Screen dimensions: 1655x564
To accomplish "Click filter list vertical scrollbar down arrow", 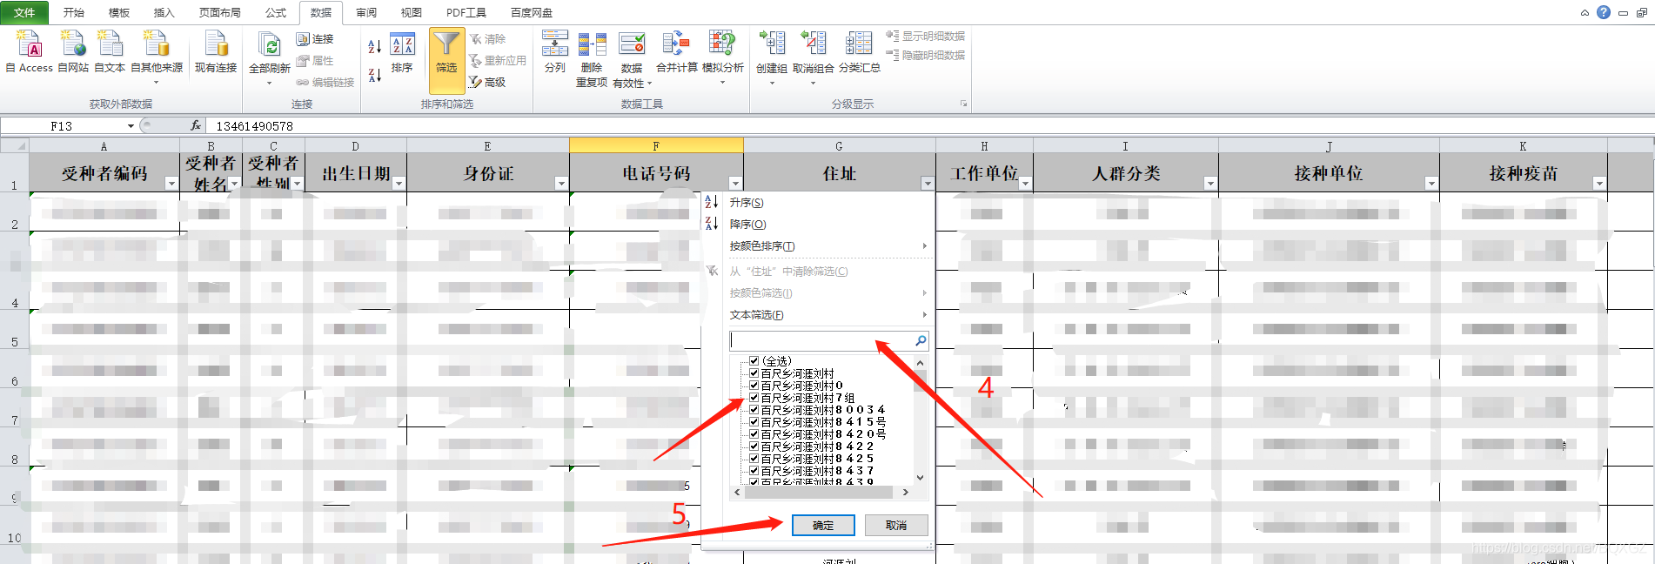I will pos(921,478).
